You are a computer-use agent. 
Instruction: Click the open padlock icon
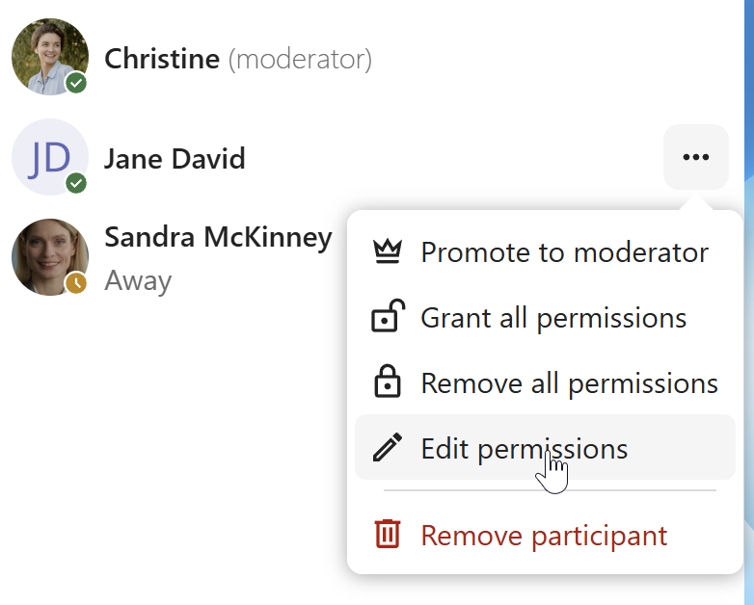(387, 317)
